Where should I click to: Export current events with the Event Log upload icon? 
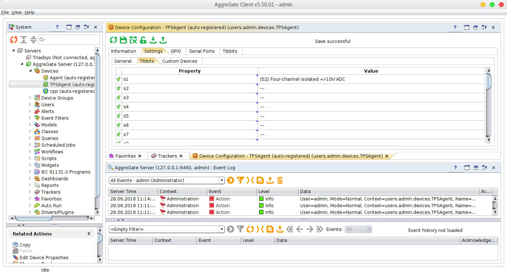click(270, 180)
